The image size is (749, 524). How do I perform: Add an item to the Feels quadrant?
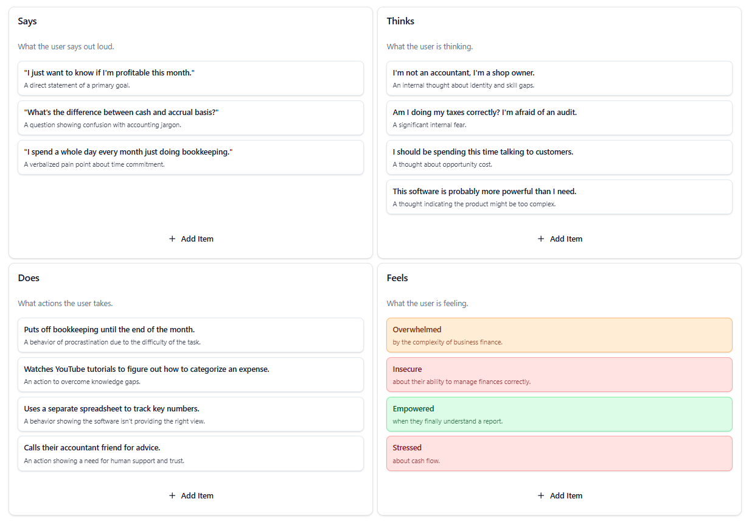(559, 495)
